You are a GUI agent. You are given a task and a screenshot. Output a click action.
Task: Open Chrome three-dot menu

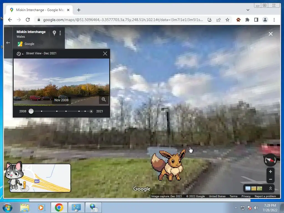click(274, 20)
